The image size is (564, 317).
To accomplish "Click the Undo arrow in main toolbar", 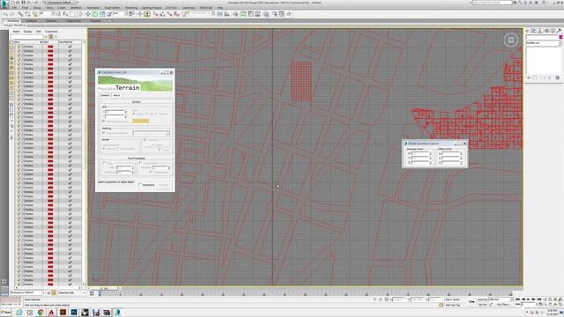I will 5,14.
